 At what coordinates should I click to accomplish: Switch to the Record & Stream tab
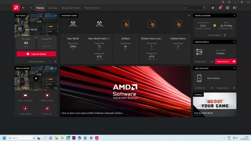71,8
